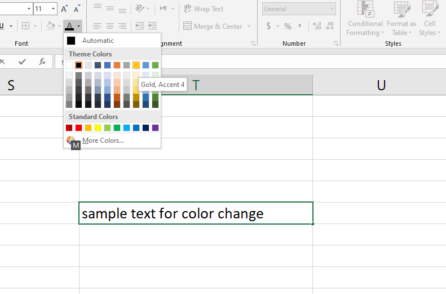Apply Accounting Number Format dollar sign
The width and height of the screenshot is (446, 294).
tap(268, 26)
